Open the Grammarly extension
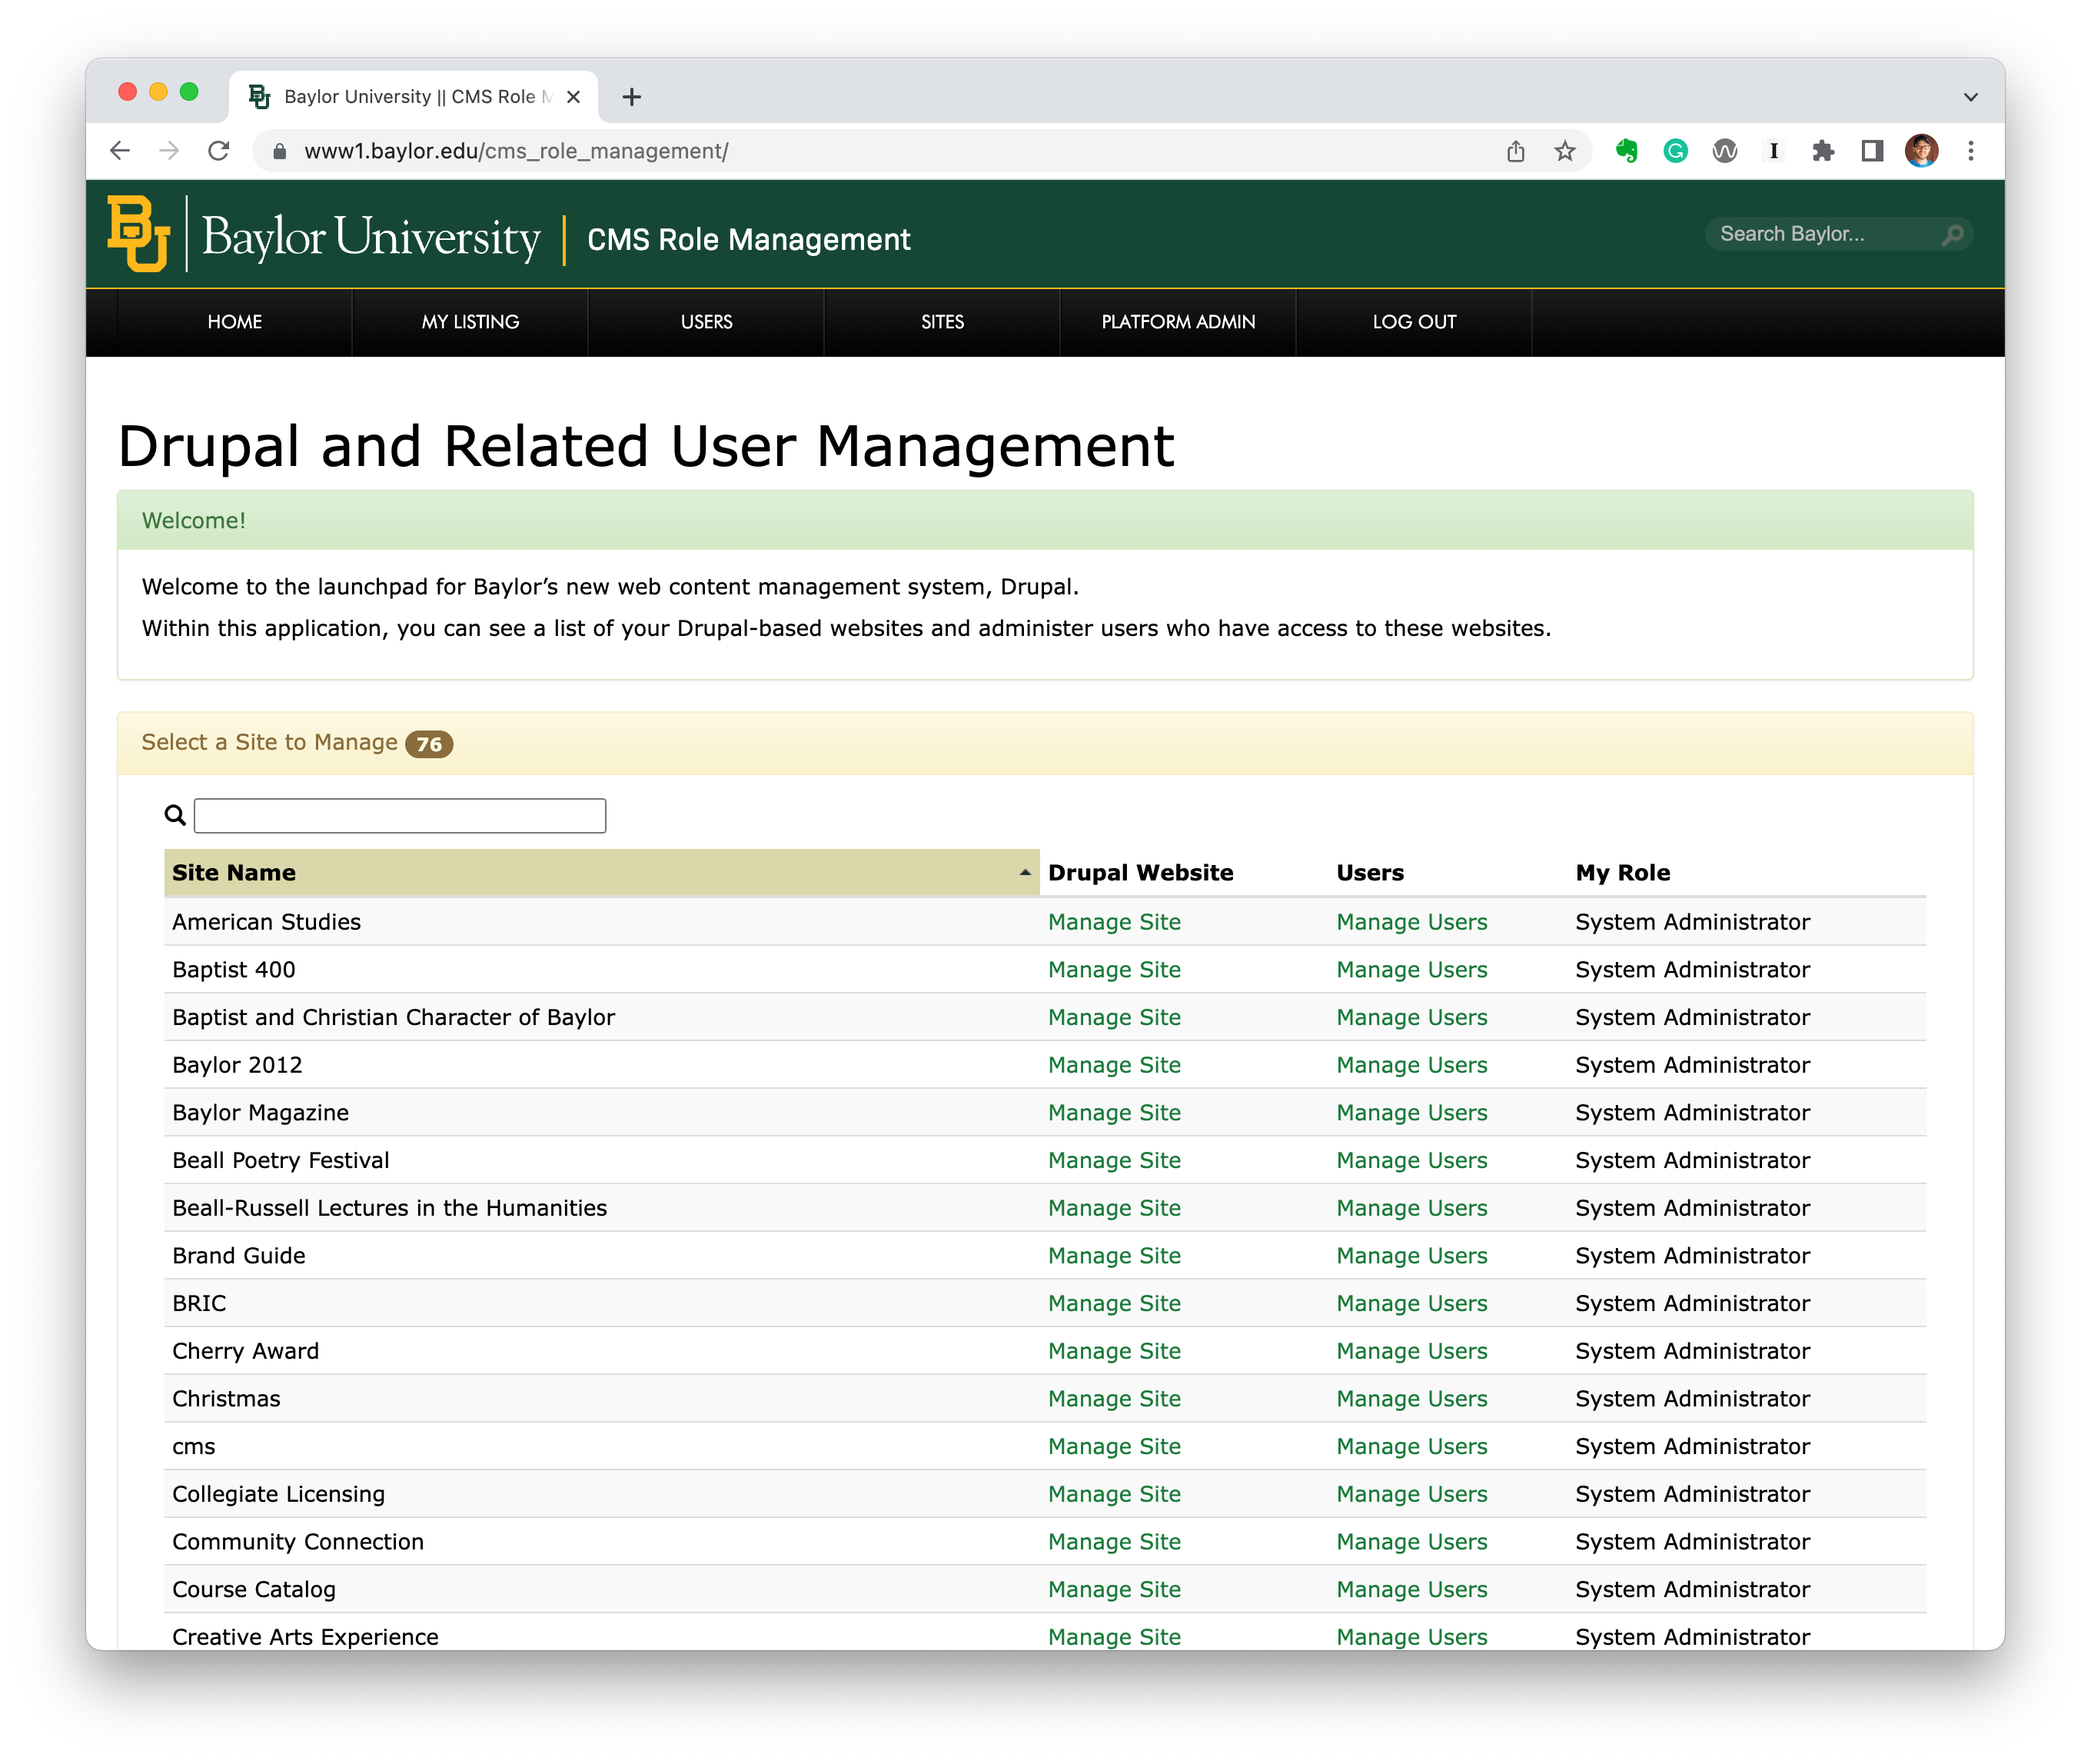 click(1675, 151)
